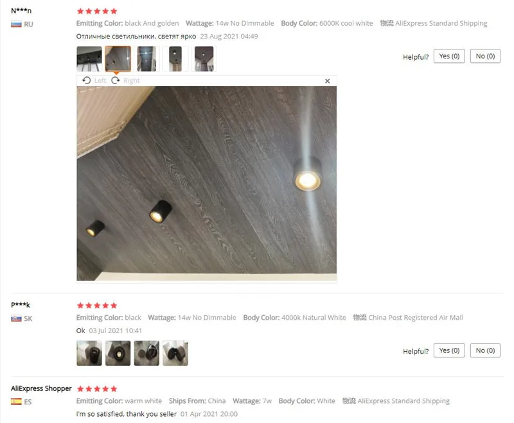Click the rotate Left icon above the photo
This screenshot has height=423, width=514.
click(x=87, y=80)
